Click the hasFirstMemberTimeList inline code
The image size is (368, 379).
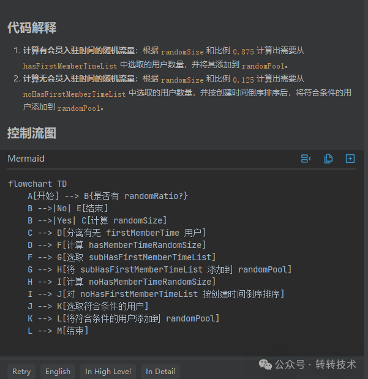[70, 66]
